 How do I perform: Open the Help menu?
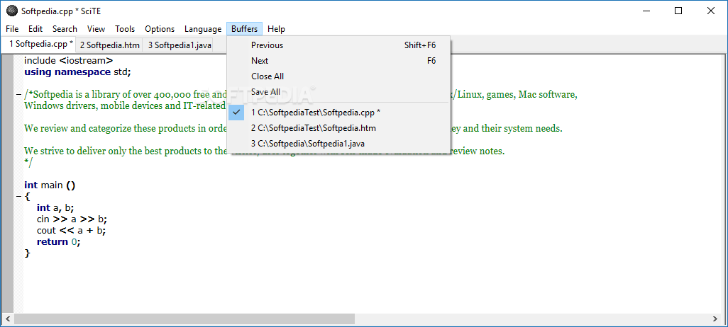[276, 29]
